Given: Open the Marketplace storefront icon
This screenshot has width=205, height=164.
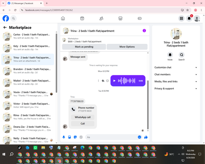Looking at the screenshot, I should [121, 18].
